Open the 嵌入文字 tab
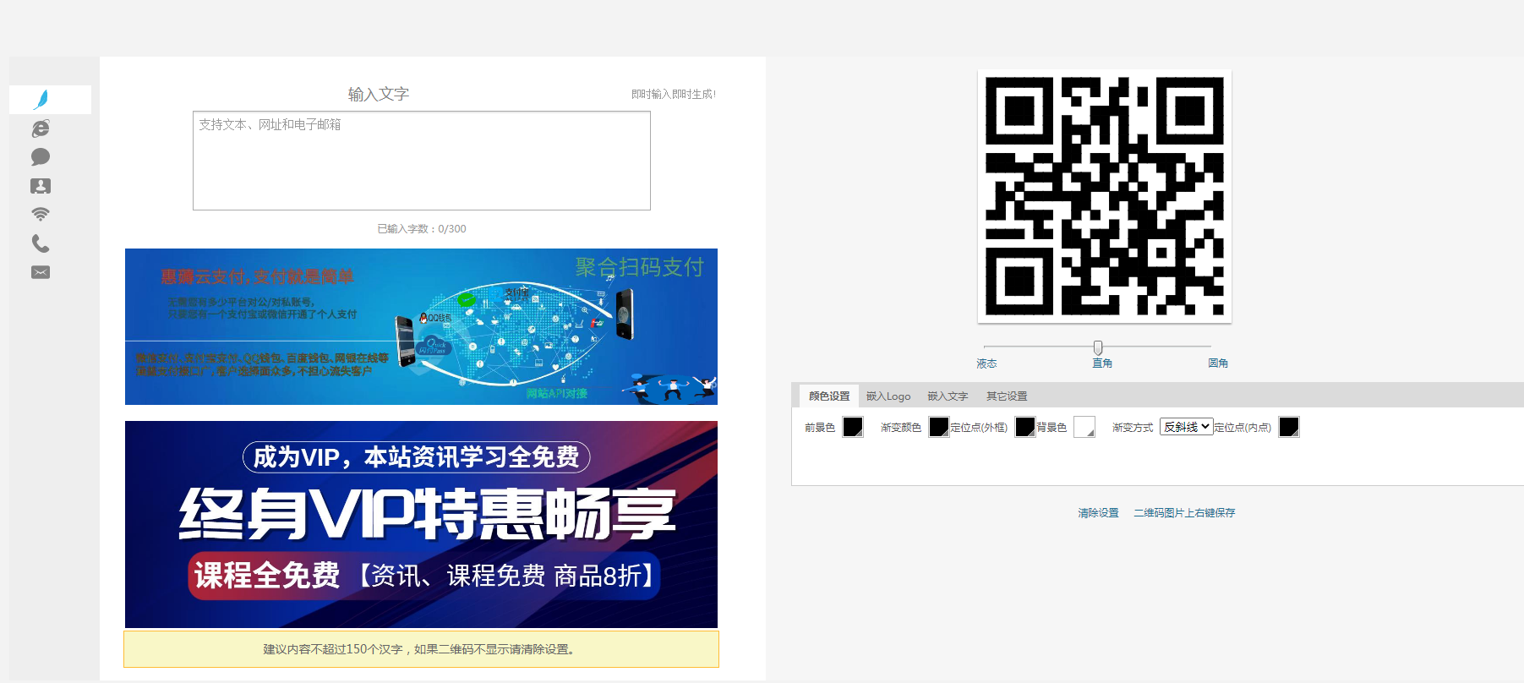Image resolution: width=1524 pixels, height=683 pixels. click(948, 396)
